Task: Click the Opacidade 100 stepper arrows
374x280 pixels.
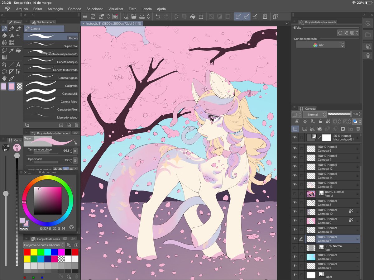Action: pyautogui.click(x=71, y=160)
